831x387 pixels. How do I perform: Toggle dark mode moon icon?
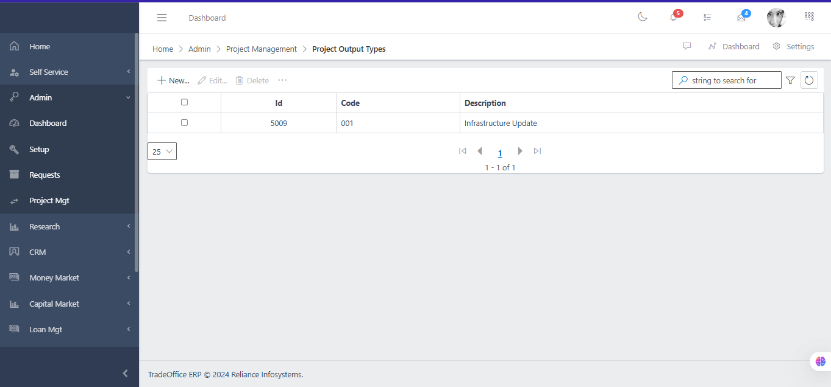point(642,17)
